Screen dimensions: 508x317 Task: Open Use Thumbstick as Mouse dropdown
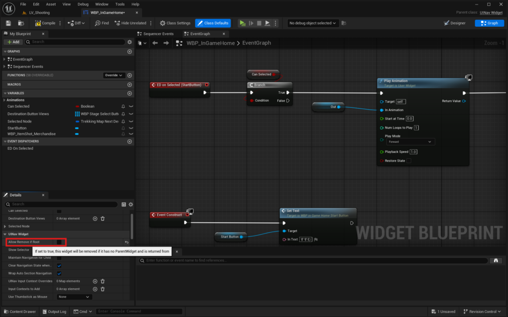click(74, 297)
